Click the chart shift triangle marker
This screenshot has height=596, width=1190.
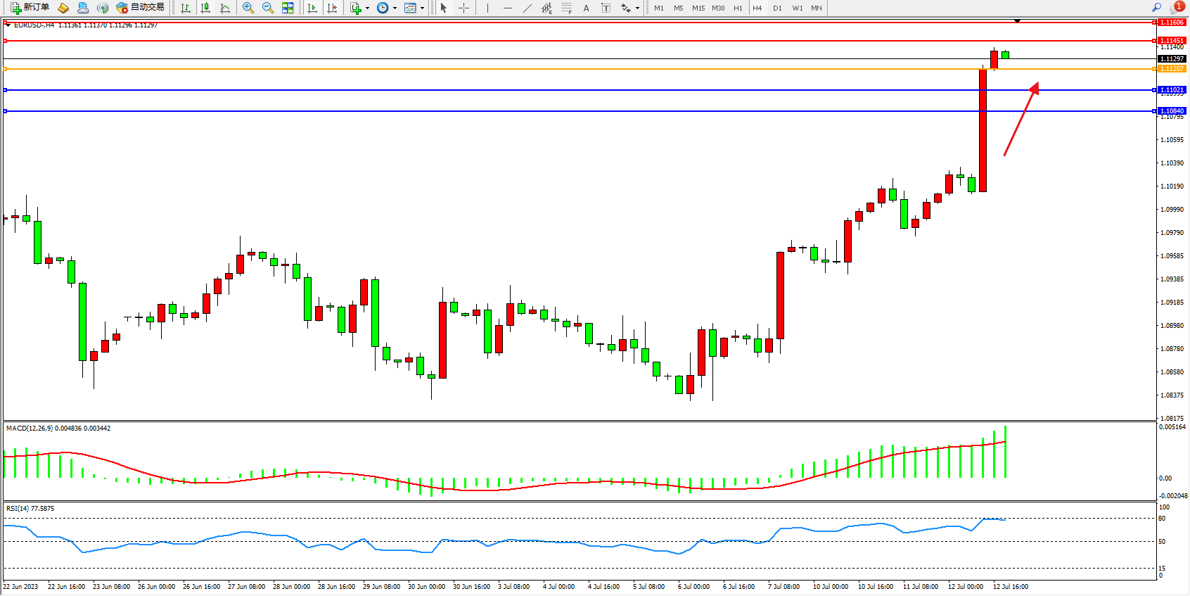[x=1017, y=21]
